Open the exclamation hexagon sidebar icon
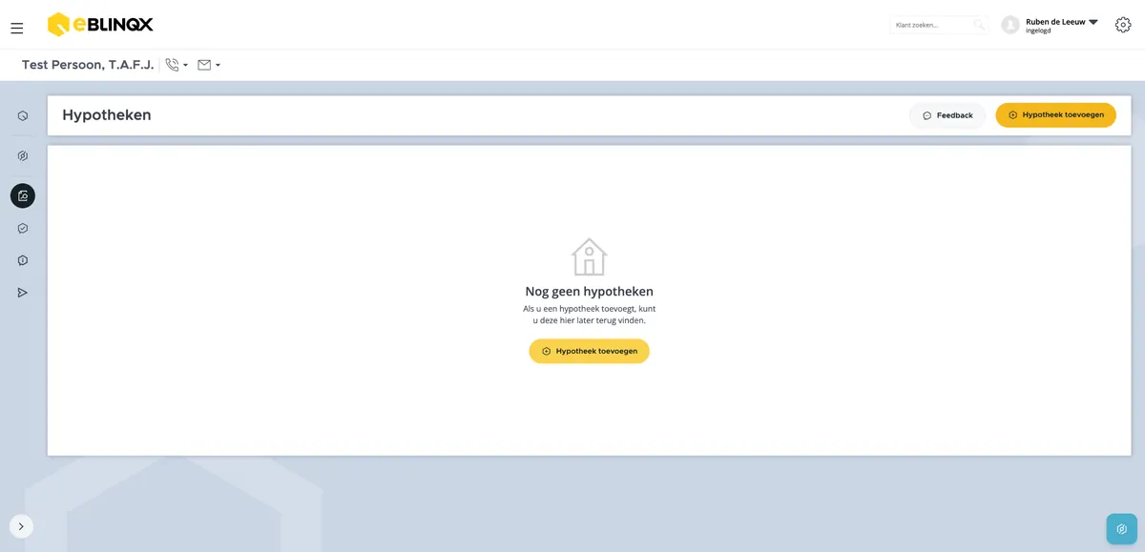This screenshot has width=1145, height=552. point(23,260)
